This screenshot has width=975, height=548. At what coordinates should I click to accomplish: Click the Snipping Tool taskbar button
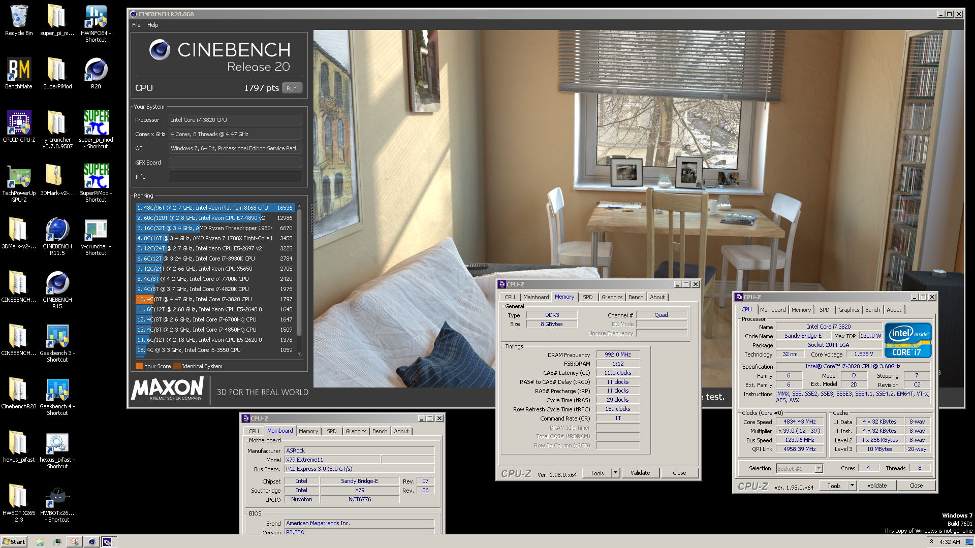75,542
